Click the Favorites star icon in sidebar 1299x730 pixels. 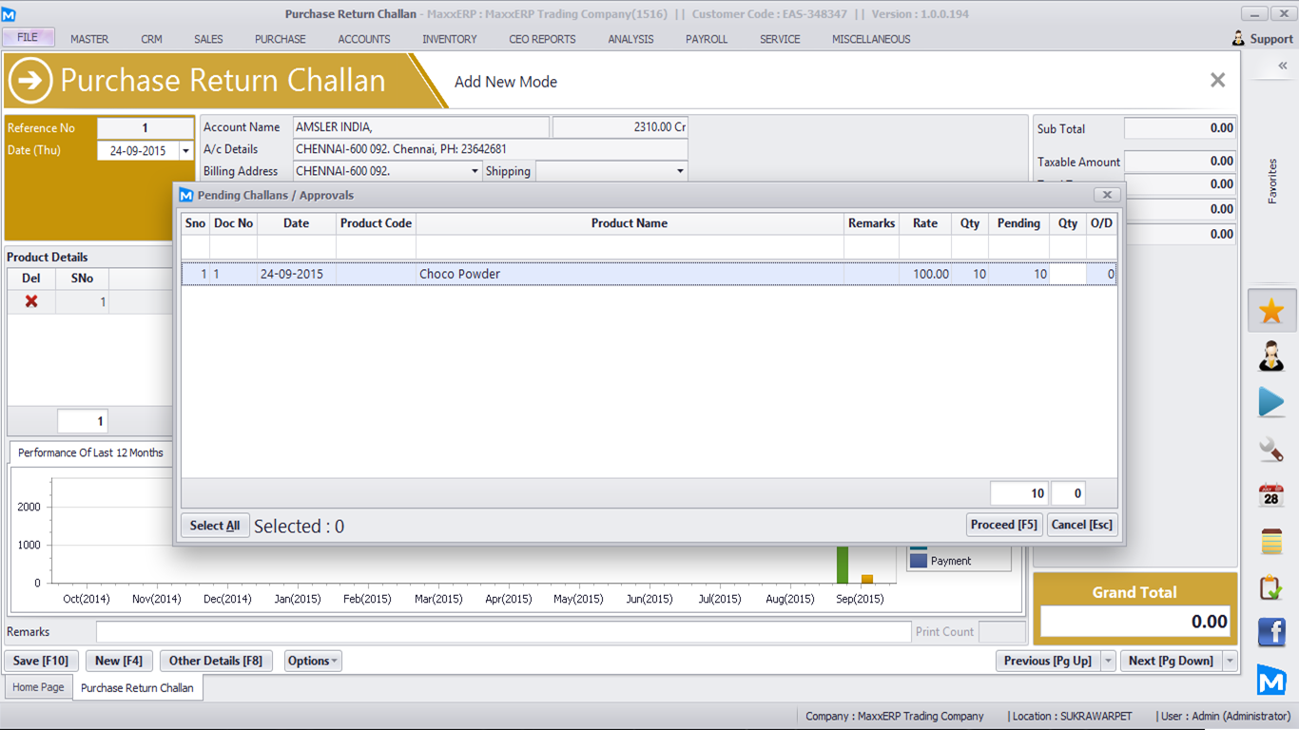[x=1270, y=311]
